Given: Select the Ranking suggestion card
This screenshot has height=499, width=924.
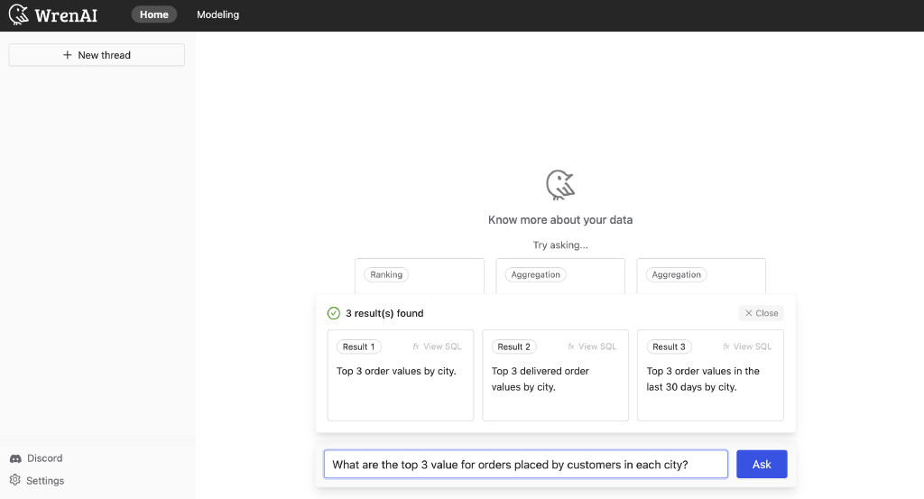Looking at the screenshot, I should click(x=419, y=275).
